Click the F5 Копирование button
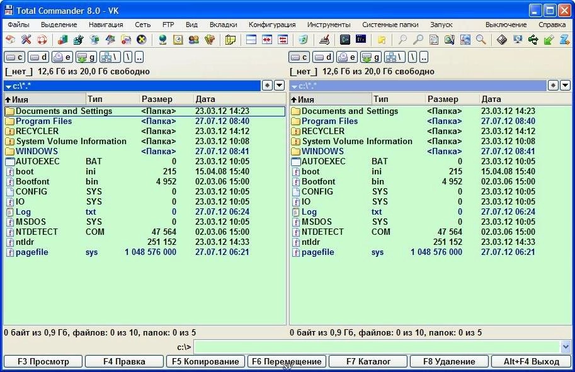575x372 pixels. coord(205,361)
